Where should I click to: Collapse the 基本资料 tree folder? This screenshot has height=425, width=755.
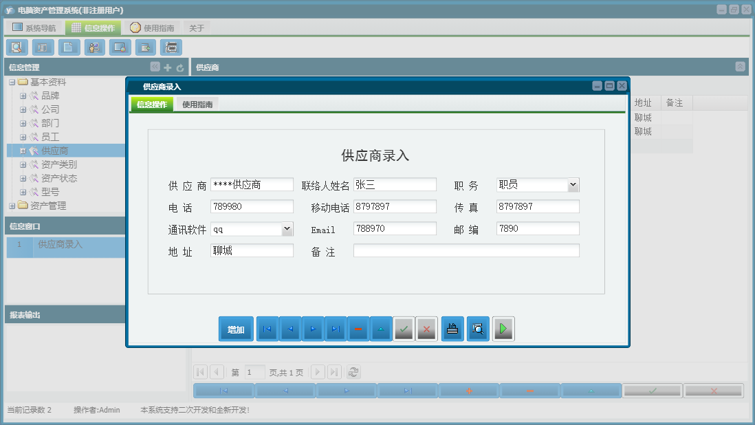pyautogui.click(x=12, y=83)
